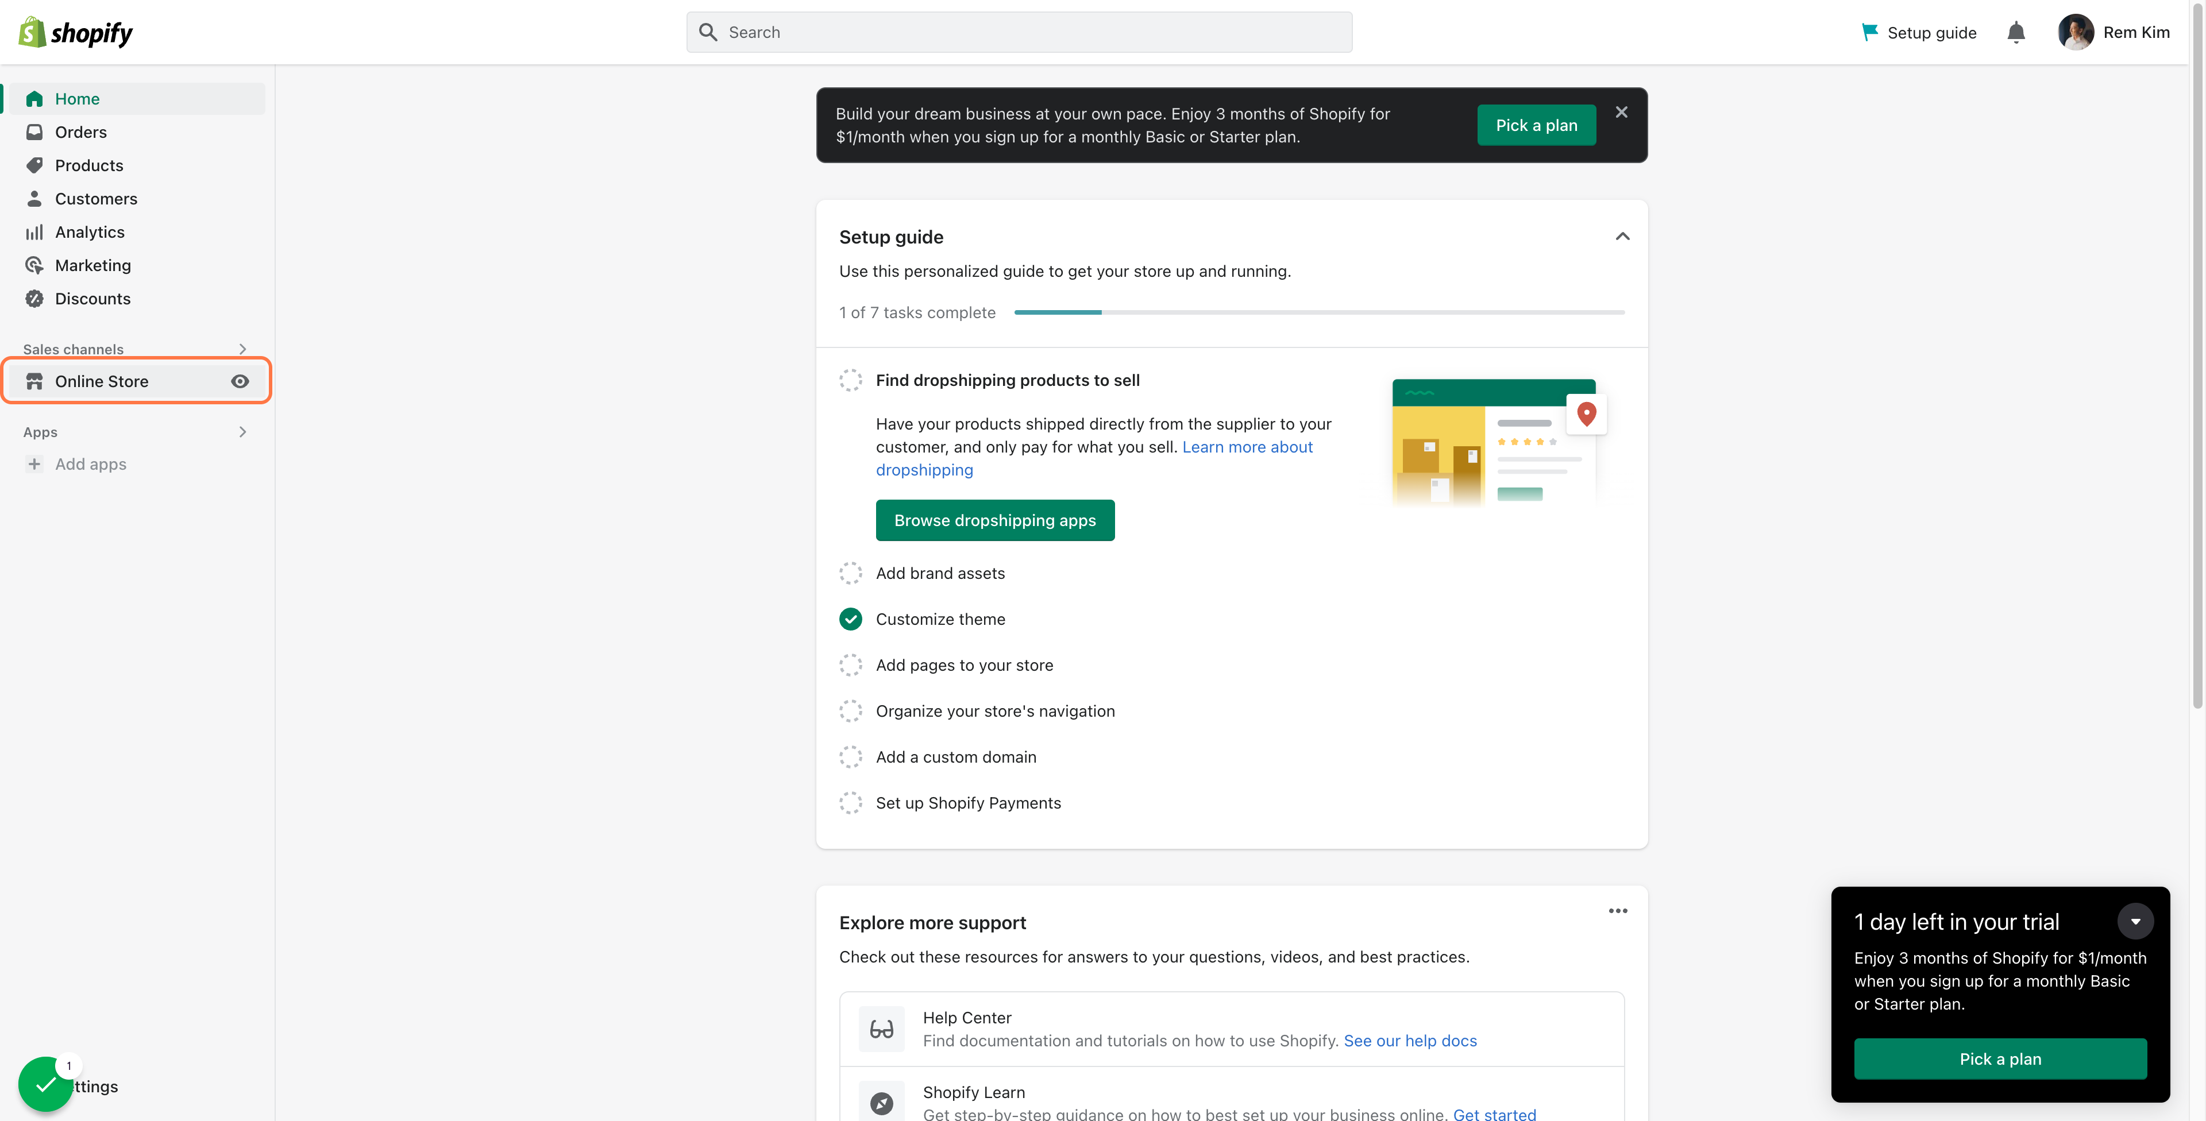This screenshot has height=1121, width=2206.
Task: Collapse the Setup guide card
Action: point(1622,237)
